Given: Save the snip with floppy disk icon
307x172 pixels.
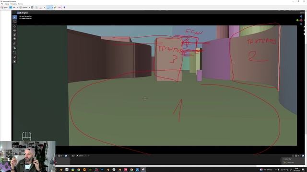Looking at the screenshot, I should point(32,8).
